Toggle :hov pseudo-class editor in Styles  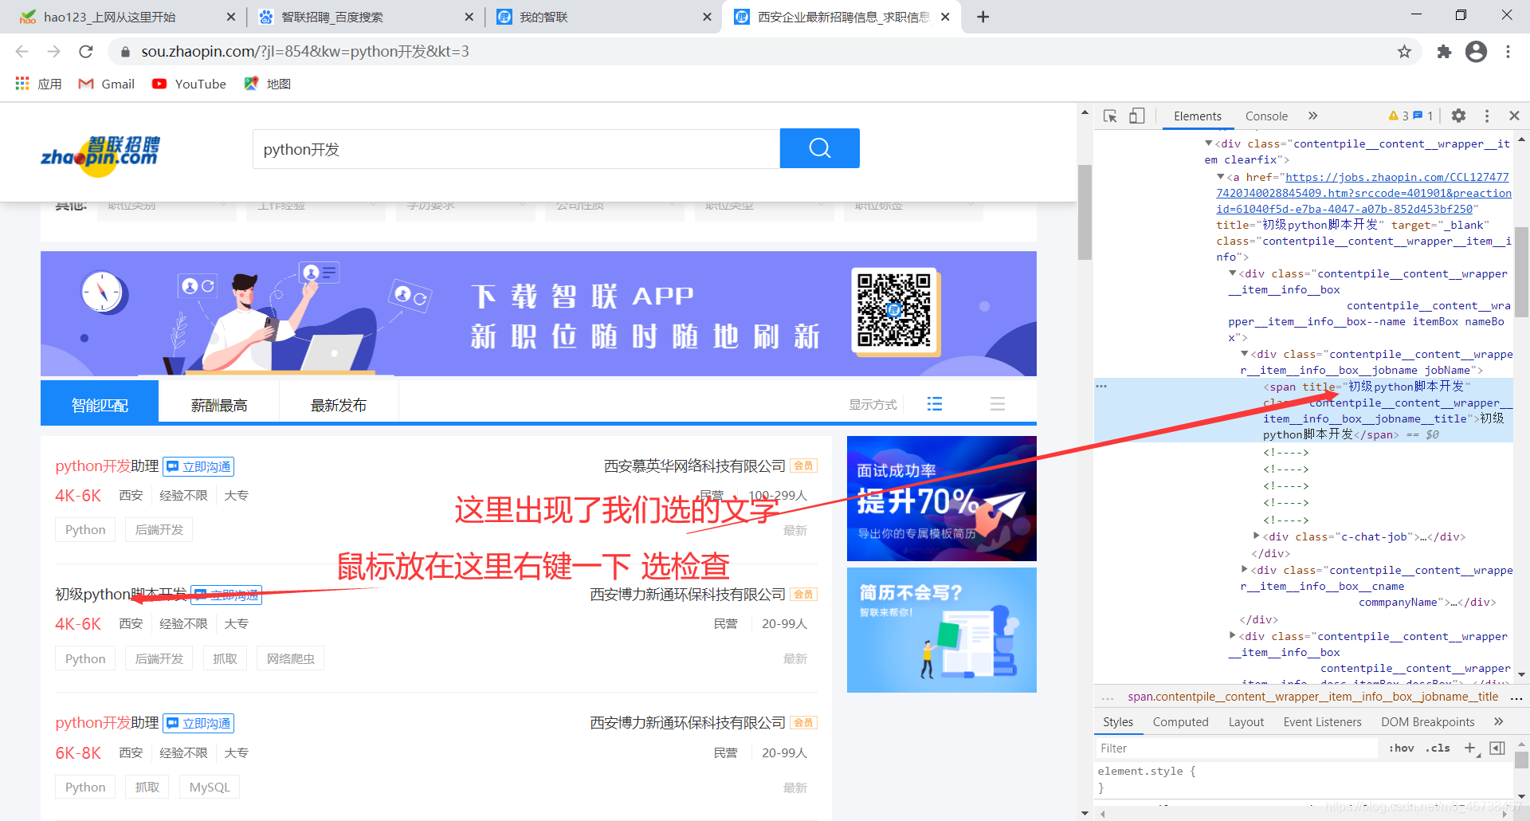click(1401, 748)
